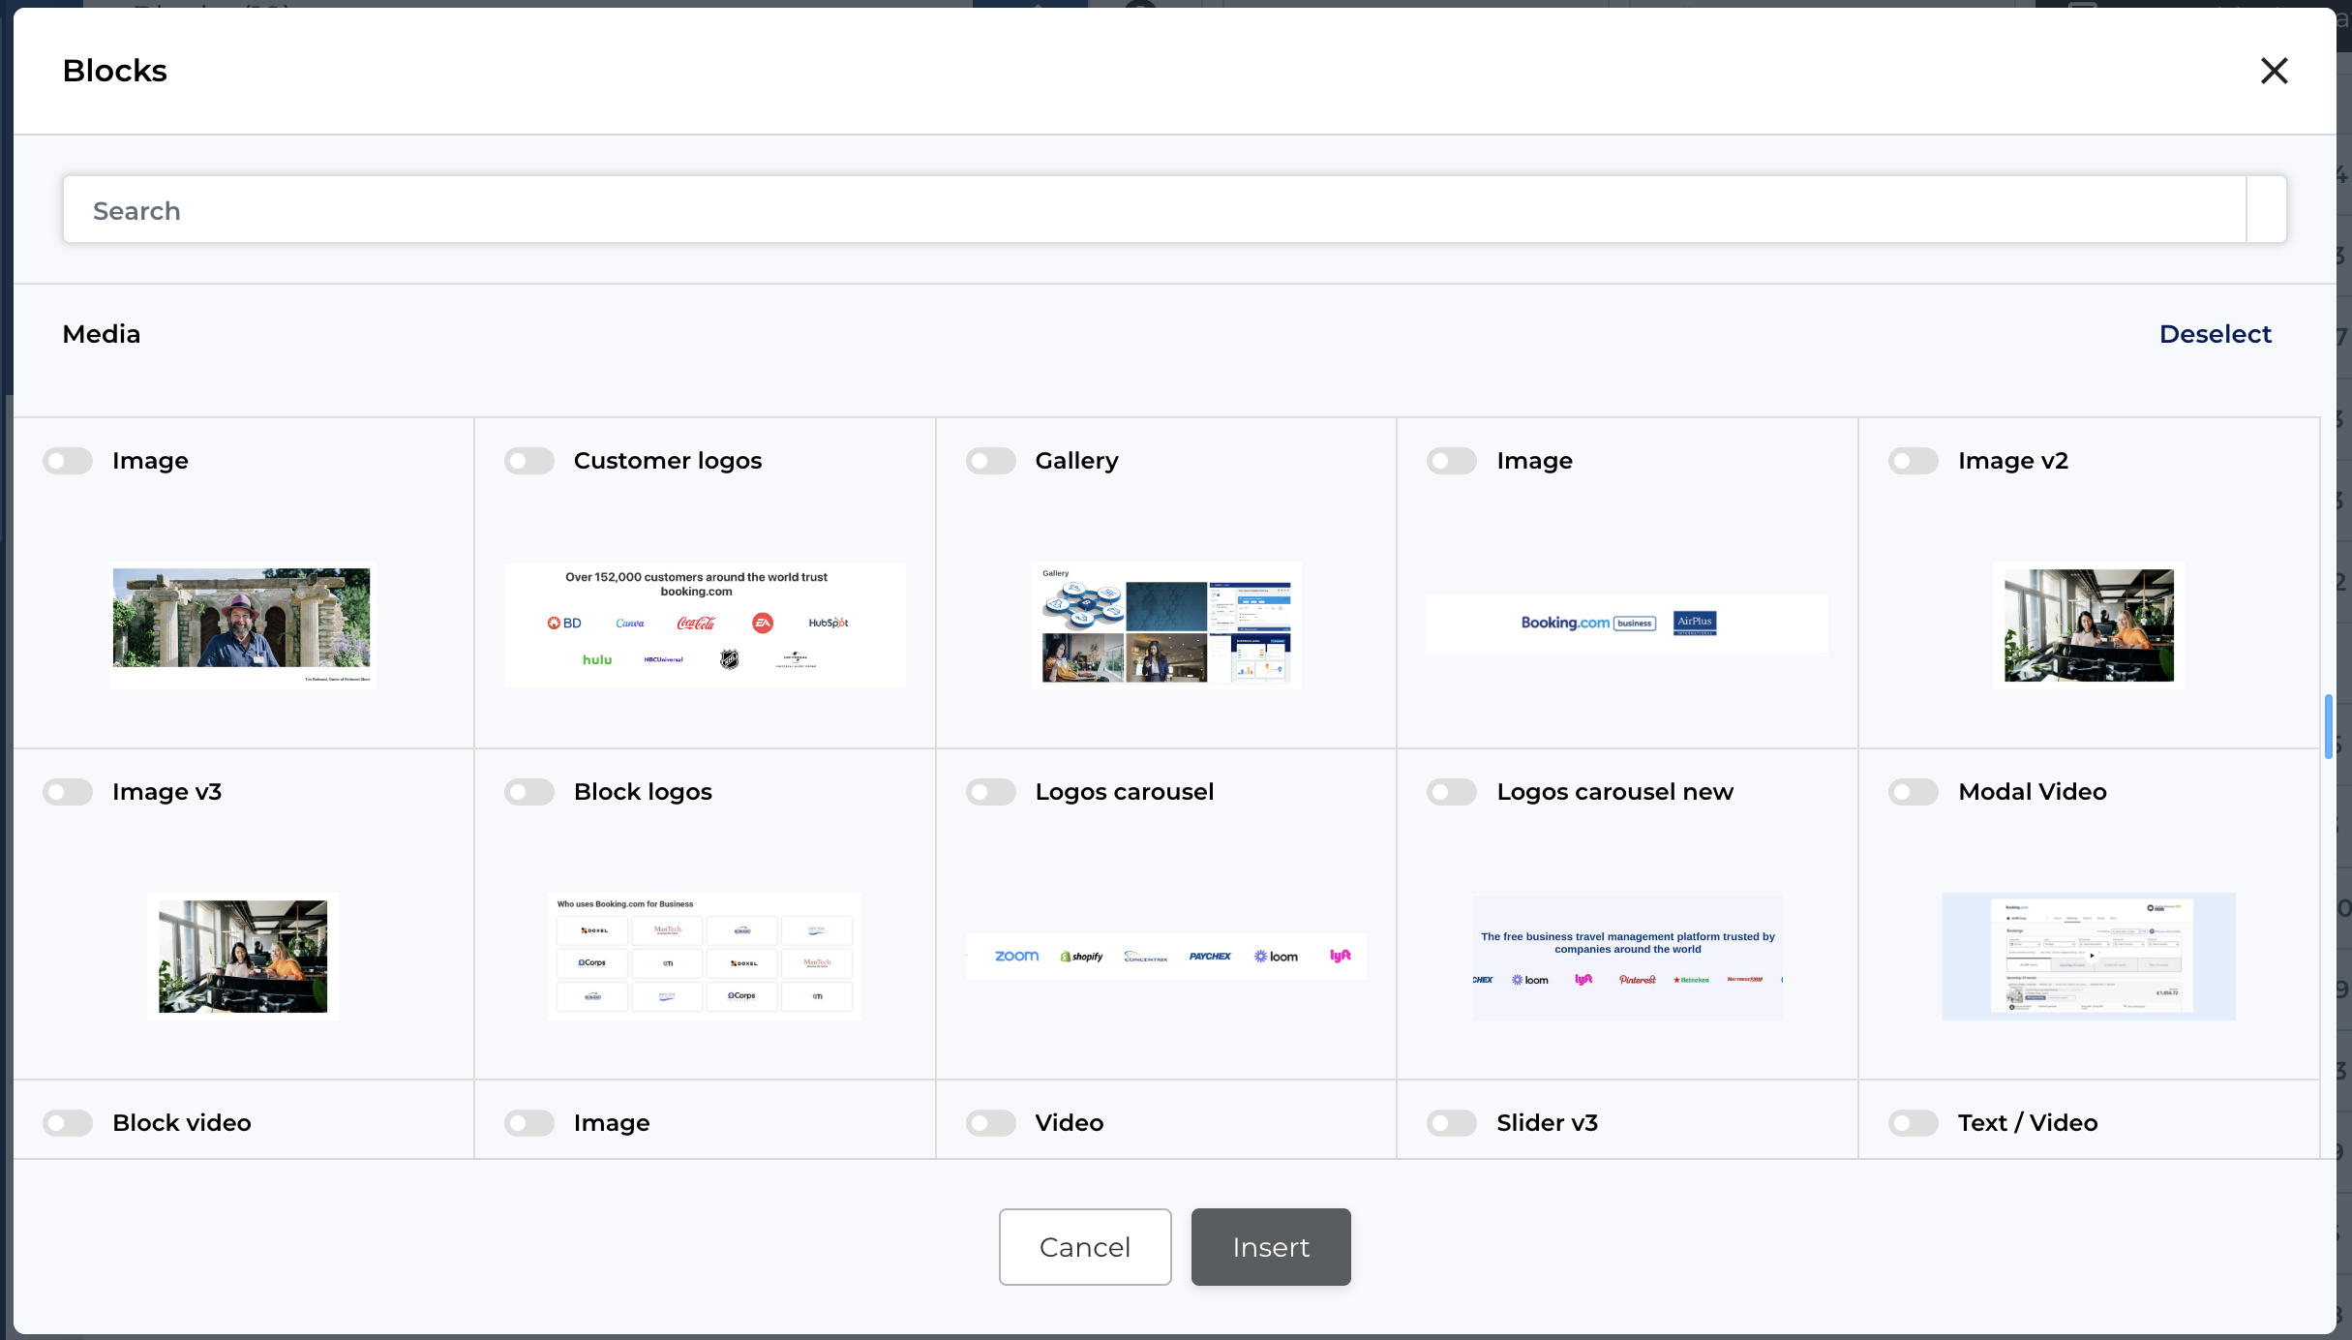Select the Logos carousel new preview
2352x1340 pixels.
point(1627,956)
